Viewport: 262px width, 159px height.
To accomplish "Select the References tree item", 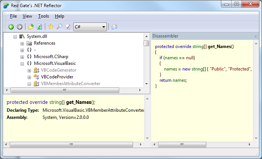I will [x=44, y=43].
